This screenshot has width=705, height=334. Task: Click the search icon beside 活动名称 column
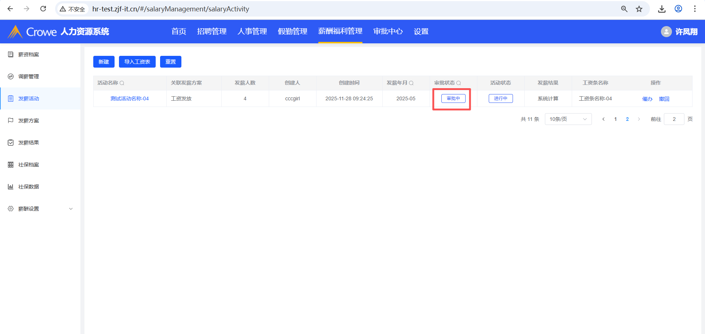point(122,83)
